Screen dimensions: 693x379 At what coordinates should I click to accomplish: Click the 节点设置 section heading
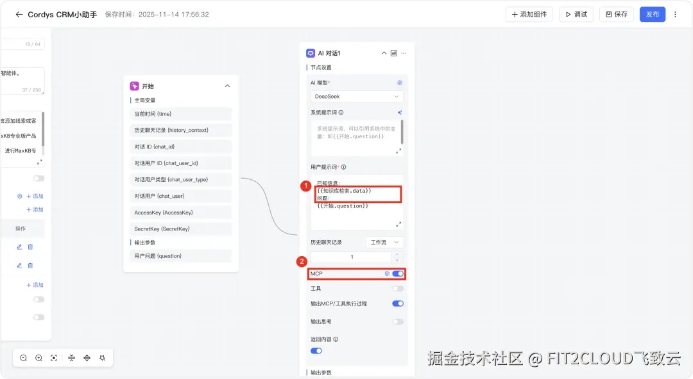click(x=321, y=67)
